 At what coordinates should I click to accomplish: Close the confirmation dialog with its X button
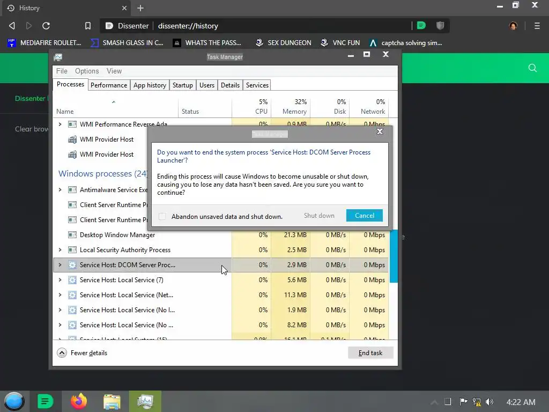[380, 131]
